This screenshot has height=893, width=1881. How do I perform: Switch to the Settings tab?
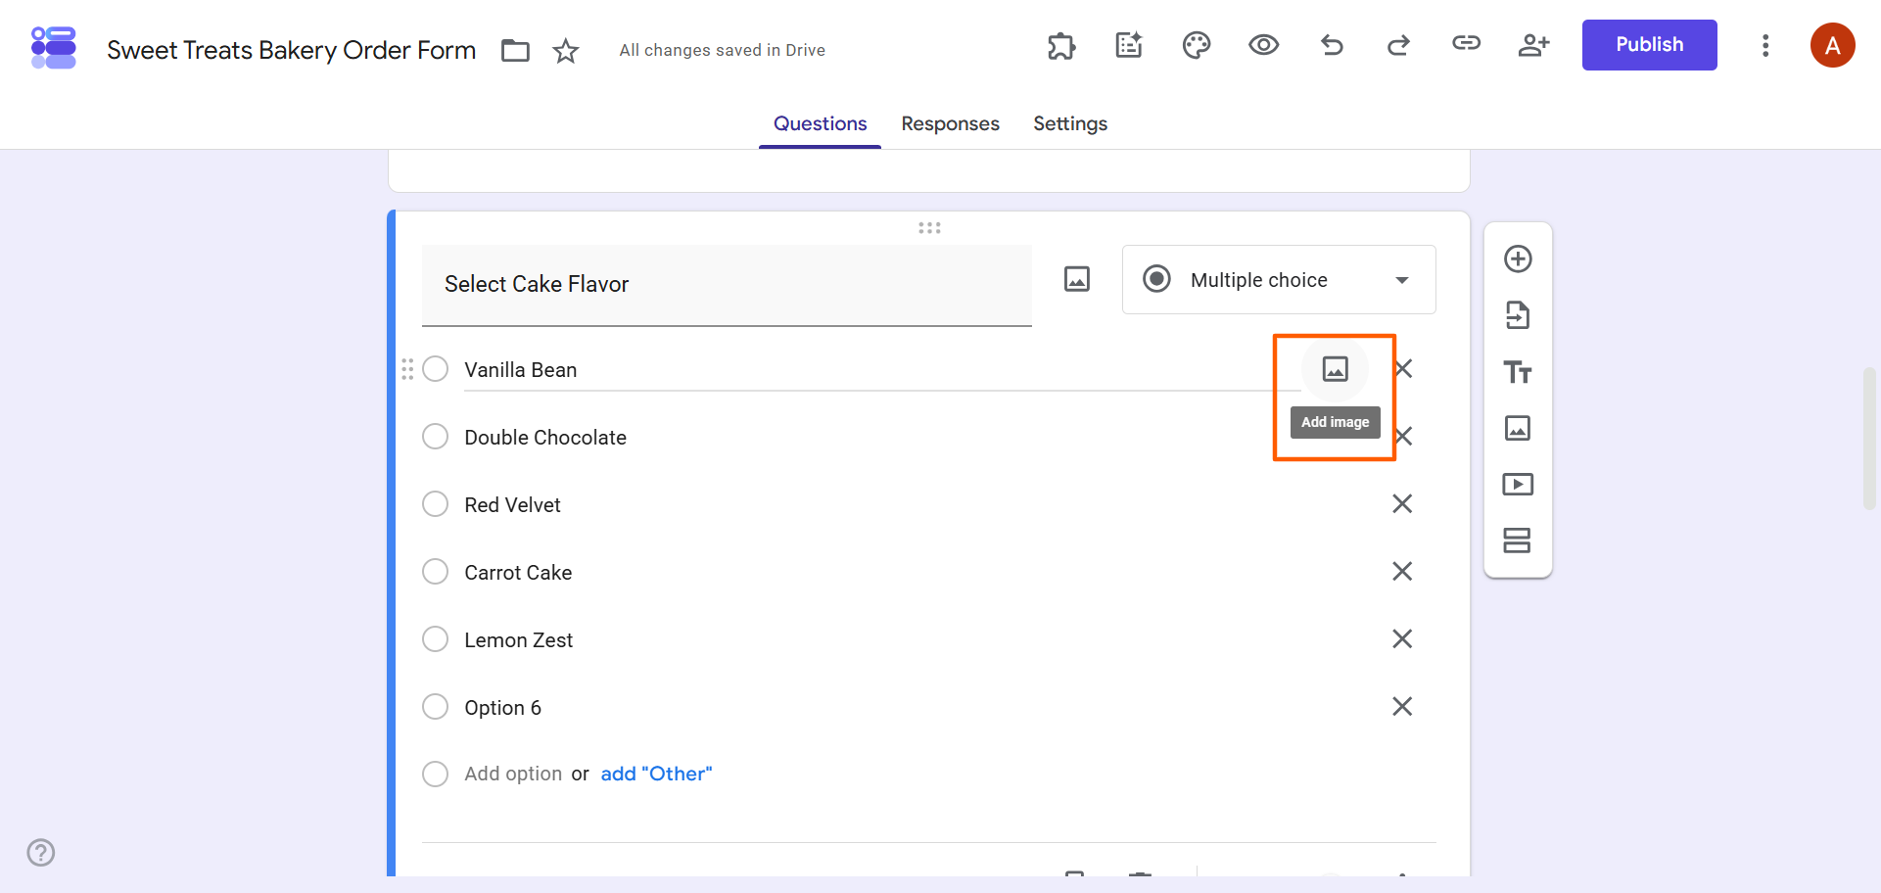coord(1070,124)
